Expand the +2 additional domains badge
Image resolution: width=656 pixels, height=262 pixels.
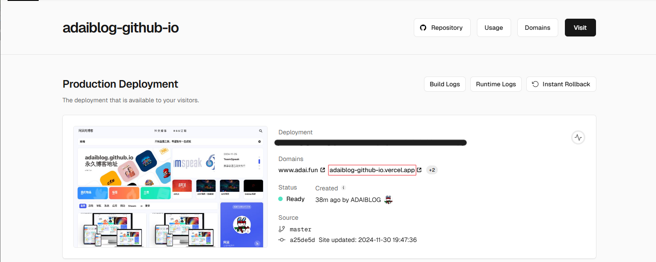pos(432,170)
